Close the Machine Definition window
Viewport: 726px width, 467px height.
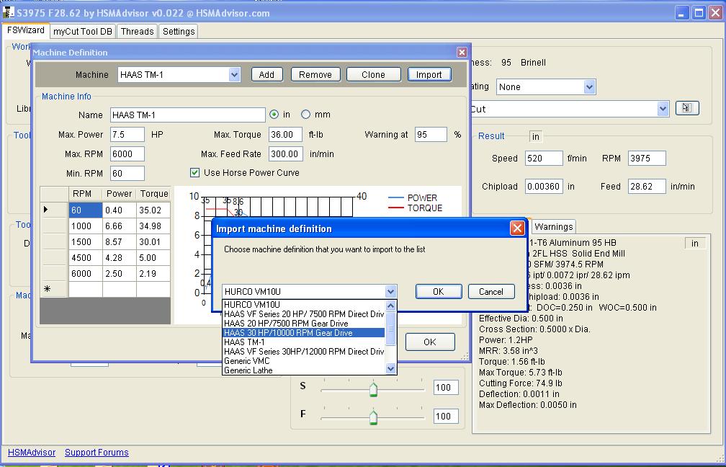[x=462, y=53]
